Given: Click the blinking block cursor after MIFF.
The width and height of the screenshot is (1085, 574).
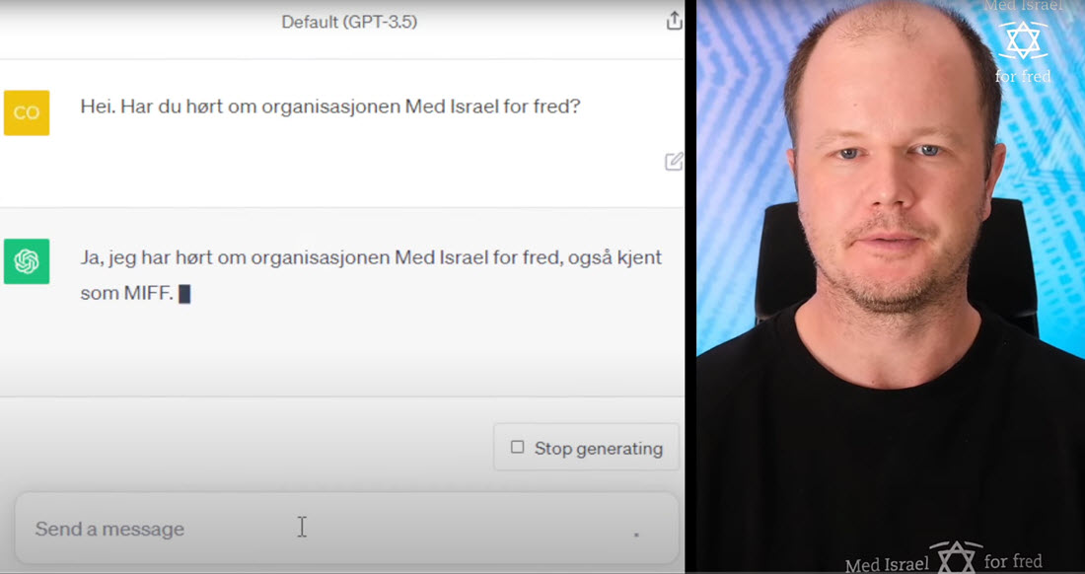Looking at the screenshot, I should coord(184,294).
